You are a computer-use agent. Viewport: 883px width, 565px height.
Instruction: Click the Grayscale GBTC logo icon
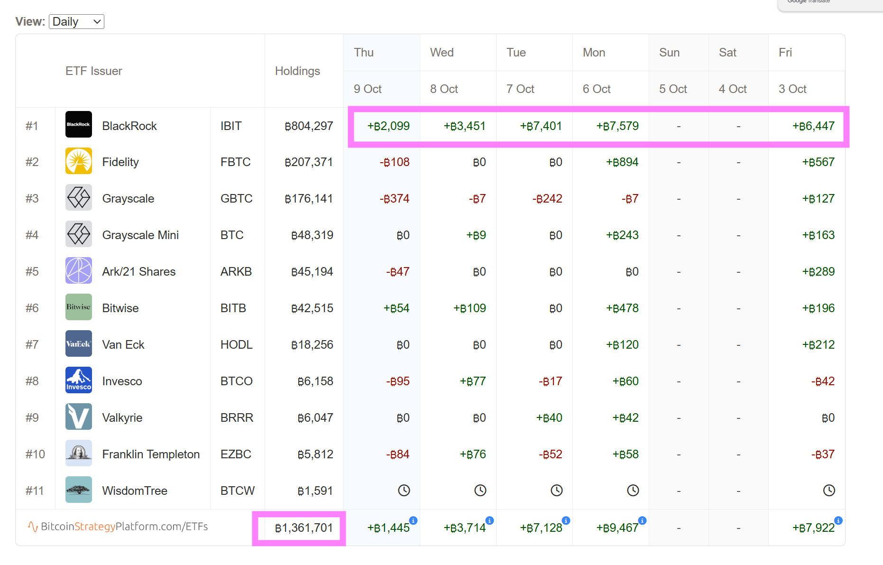point(79,198)
